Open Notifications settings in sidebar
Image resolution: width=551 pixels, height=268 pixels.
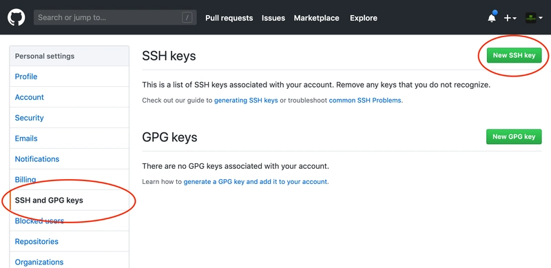click(70, 159)
